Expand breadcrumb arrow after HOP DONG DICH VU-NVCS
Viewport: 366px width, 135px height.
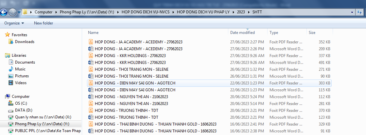173,12
